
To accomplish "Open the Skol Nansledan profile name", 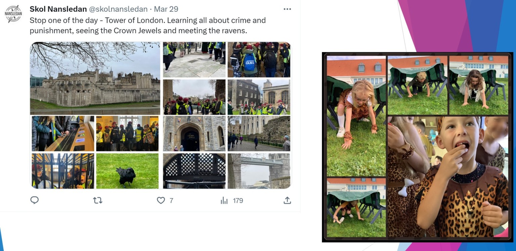I will click(x=58, y=9).
